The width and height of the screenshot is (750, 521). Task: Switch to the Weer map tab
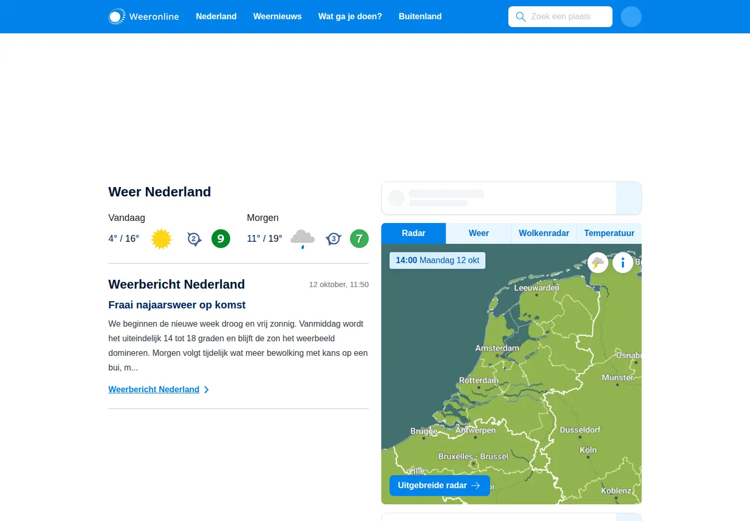pos(479,233)
